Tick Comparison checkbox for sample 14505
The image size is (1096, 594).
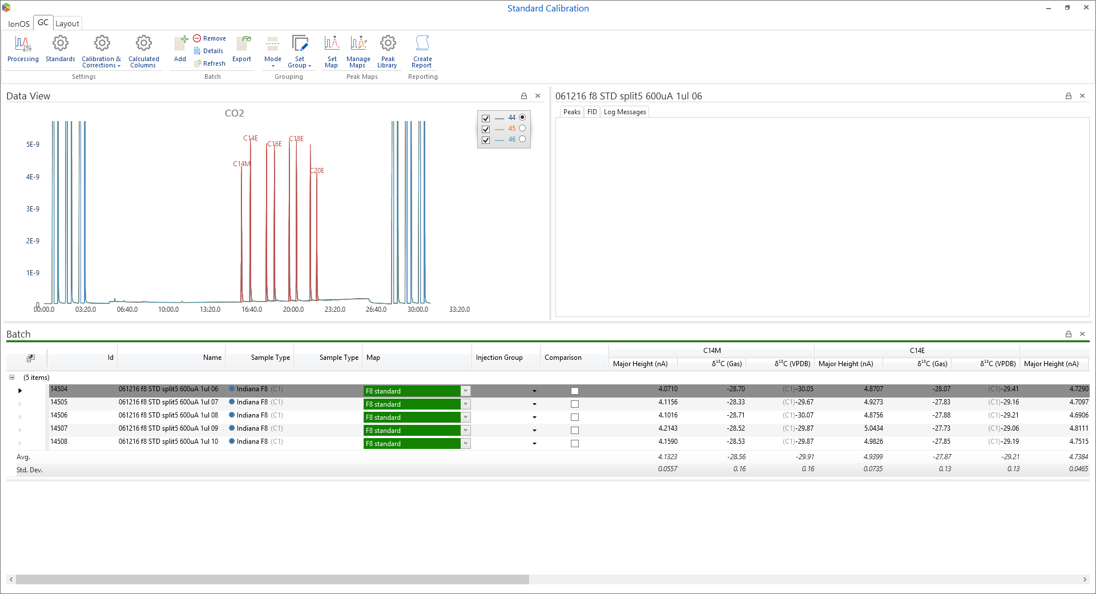tap(575, 404)
